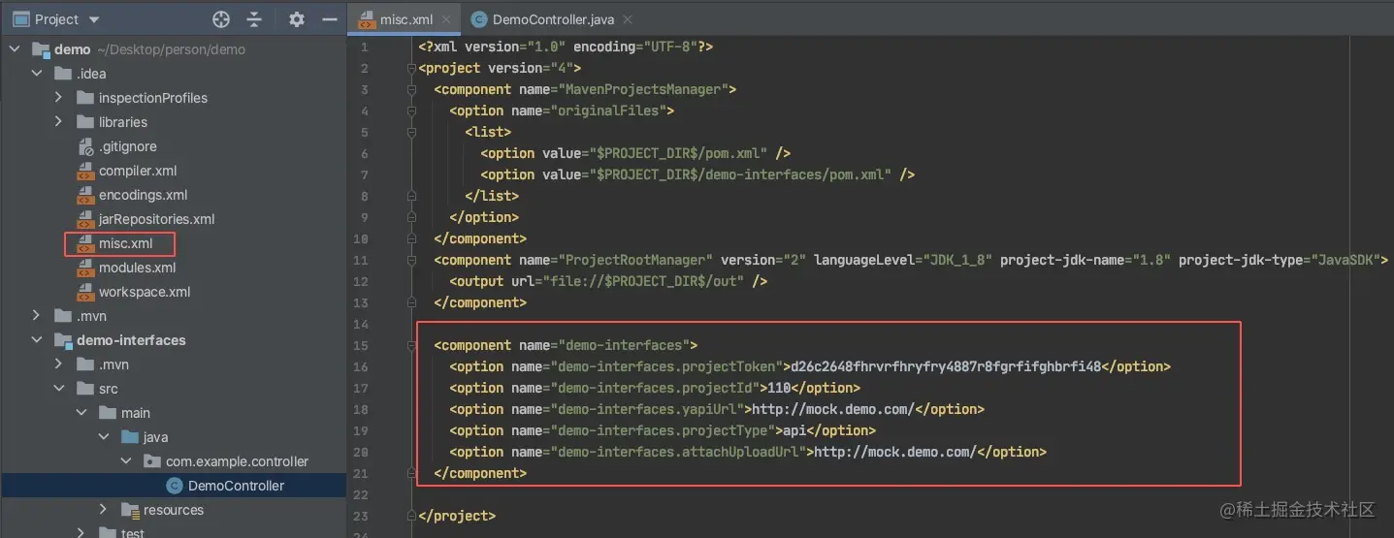This screenshot has width=1394, height=538.
Task: Fold the project tag at line 2
Action: [411, 68]
